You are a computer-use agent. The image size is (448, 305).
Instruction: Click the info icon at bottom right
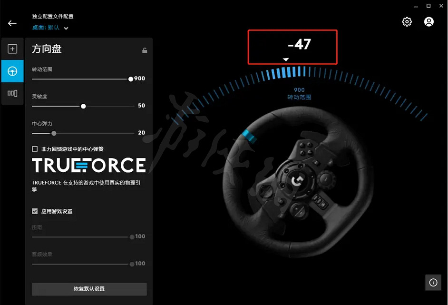[433, 282]
